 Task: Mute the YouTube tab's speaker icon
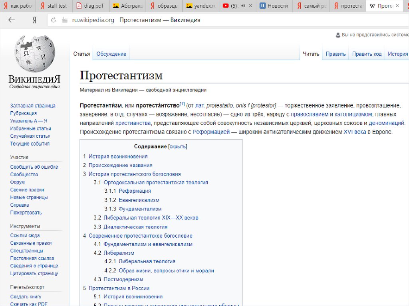(243, 6)
